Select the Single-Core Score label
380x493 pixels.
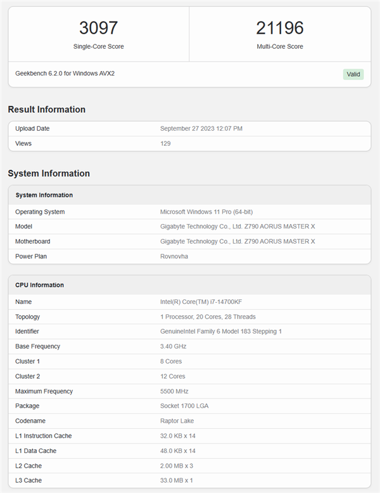pos(98,46)
